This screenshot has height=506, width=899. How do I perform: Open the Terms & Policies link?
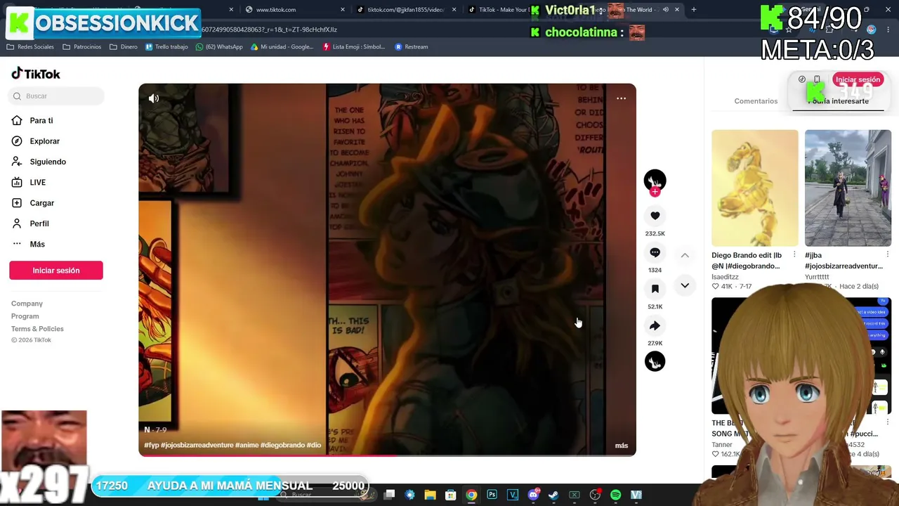37,329
